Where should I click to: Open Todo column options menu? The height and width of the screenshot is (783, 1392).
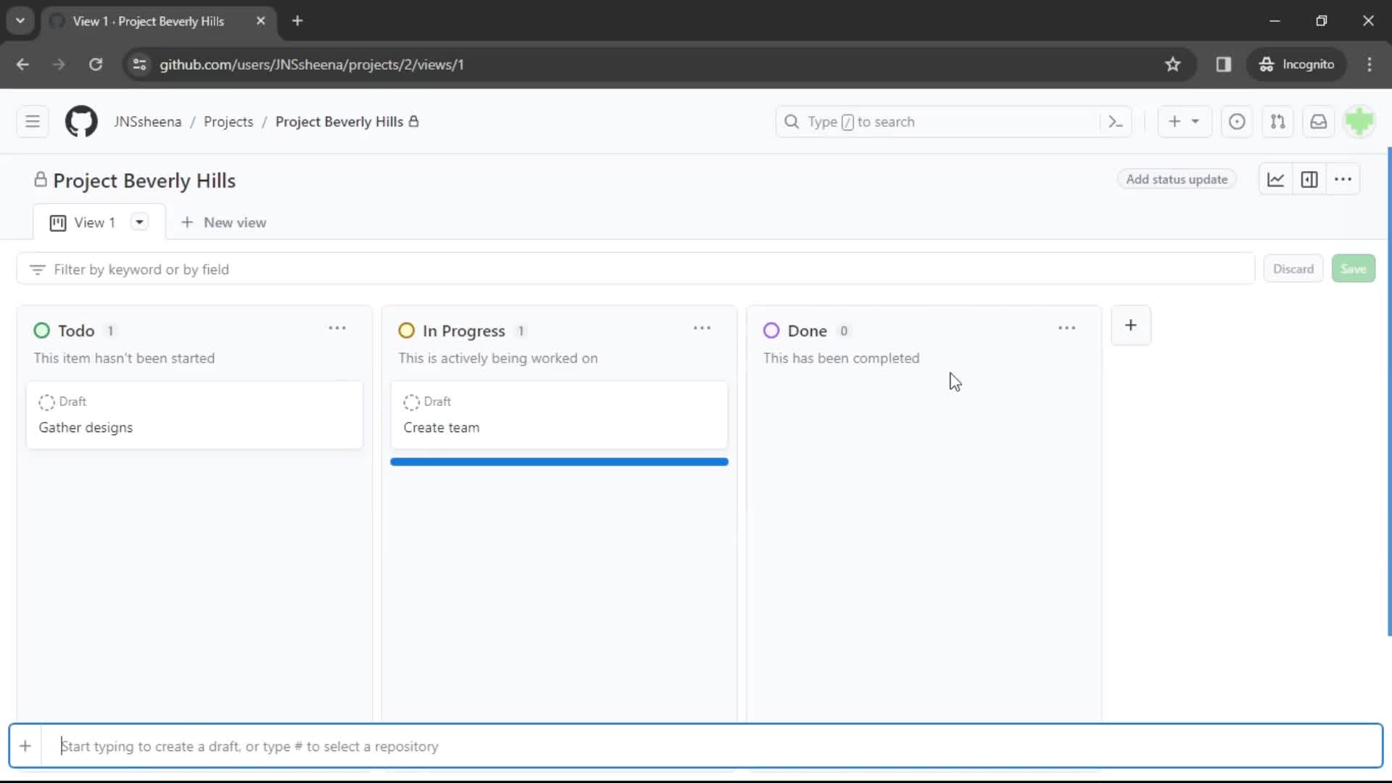(x=337, y=329)
